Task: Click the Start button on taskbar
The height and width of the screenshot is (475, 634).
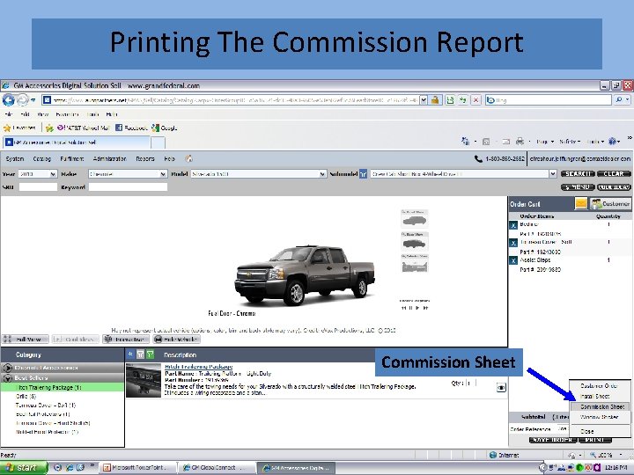Action: [x=24, y=468]
